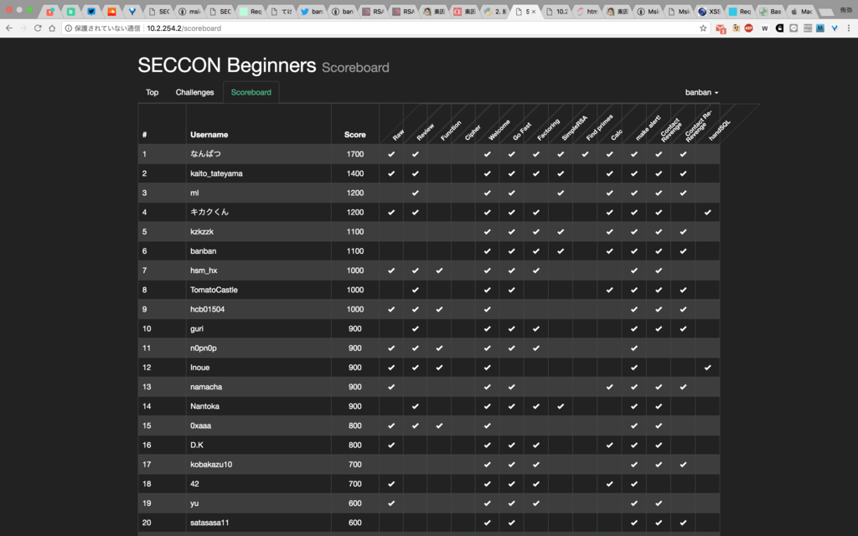Click username D.K in row 16
The width and height of the screenshot is (858, 536).
(x=196, y=445)
